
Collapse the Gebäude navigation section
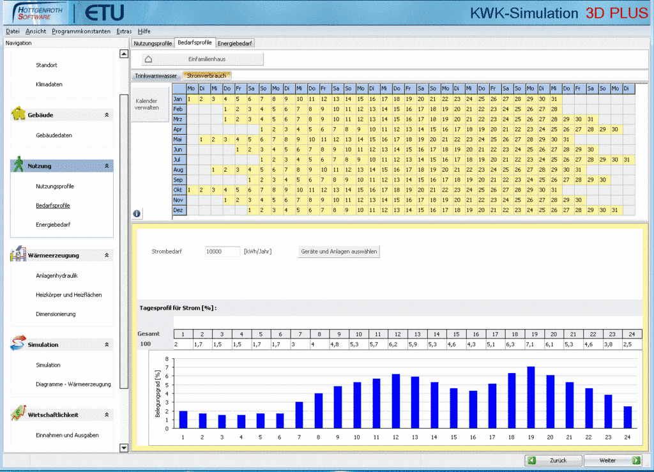tap(107, 115)
